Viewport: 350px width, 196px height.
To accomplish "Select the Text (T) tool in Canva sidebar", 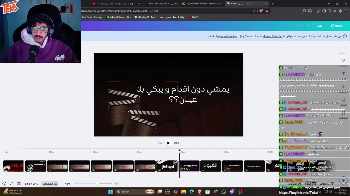I will pos(343,74).
